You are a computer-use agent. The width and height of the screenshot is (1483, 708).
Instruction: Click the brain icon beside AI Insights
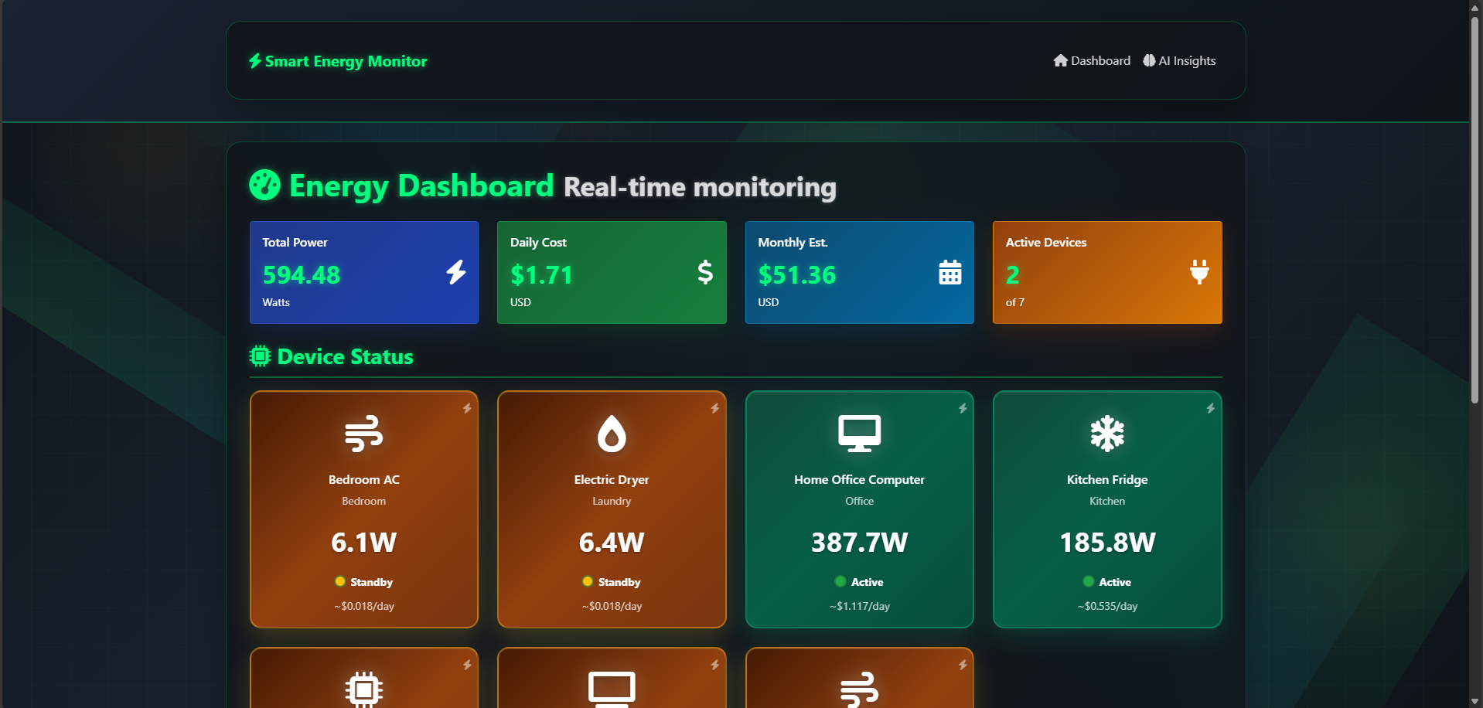1149,60
